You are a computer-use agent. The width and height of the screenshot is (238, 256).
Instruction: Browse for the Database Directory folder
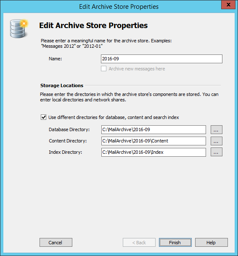[217, 129]
